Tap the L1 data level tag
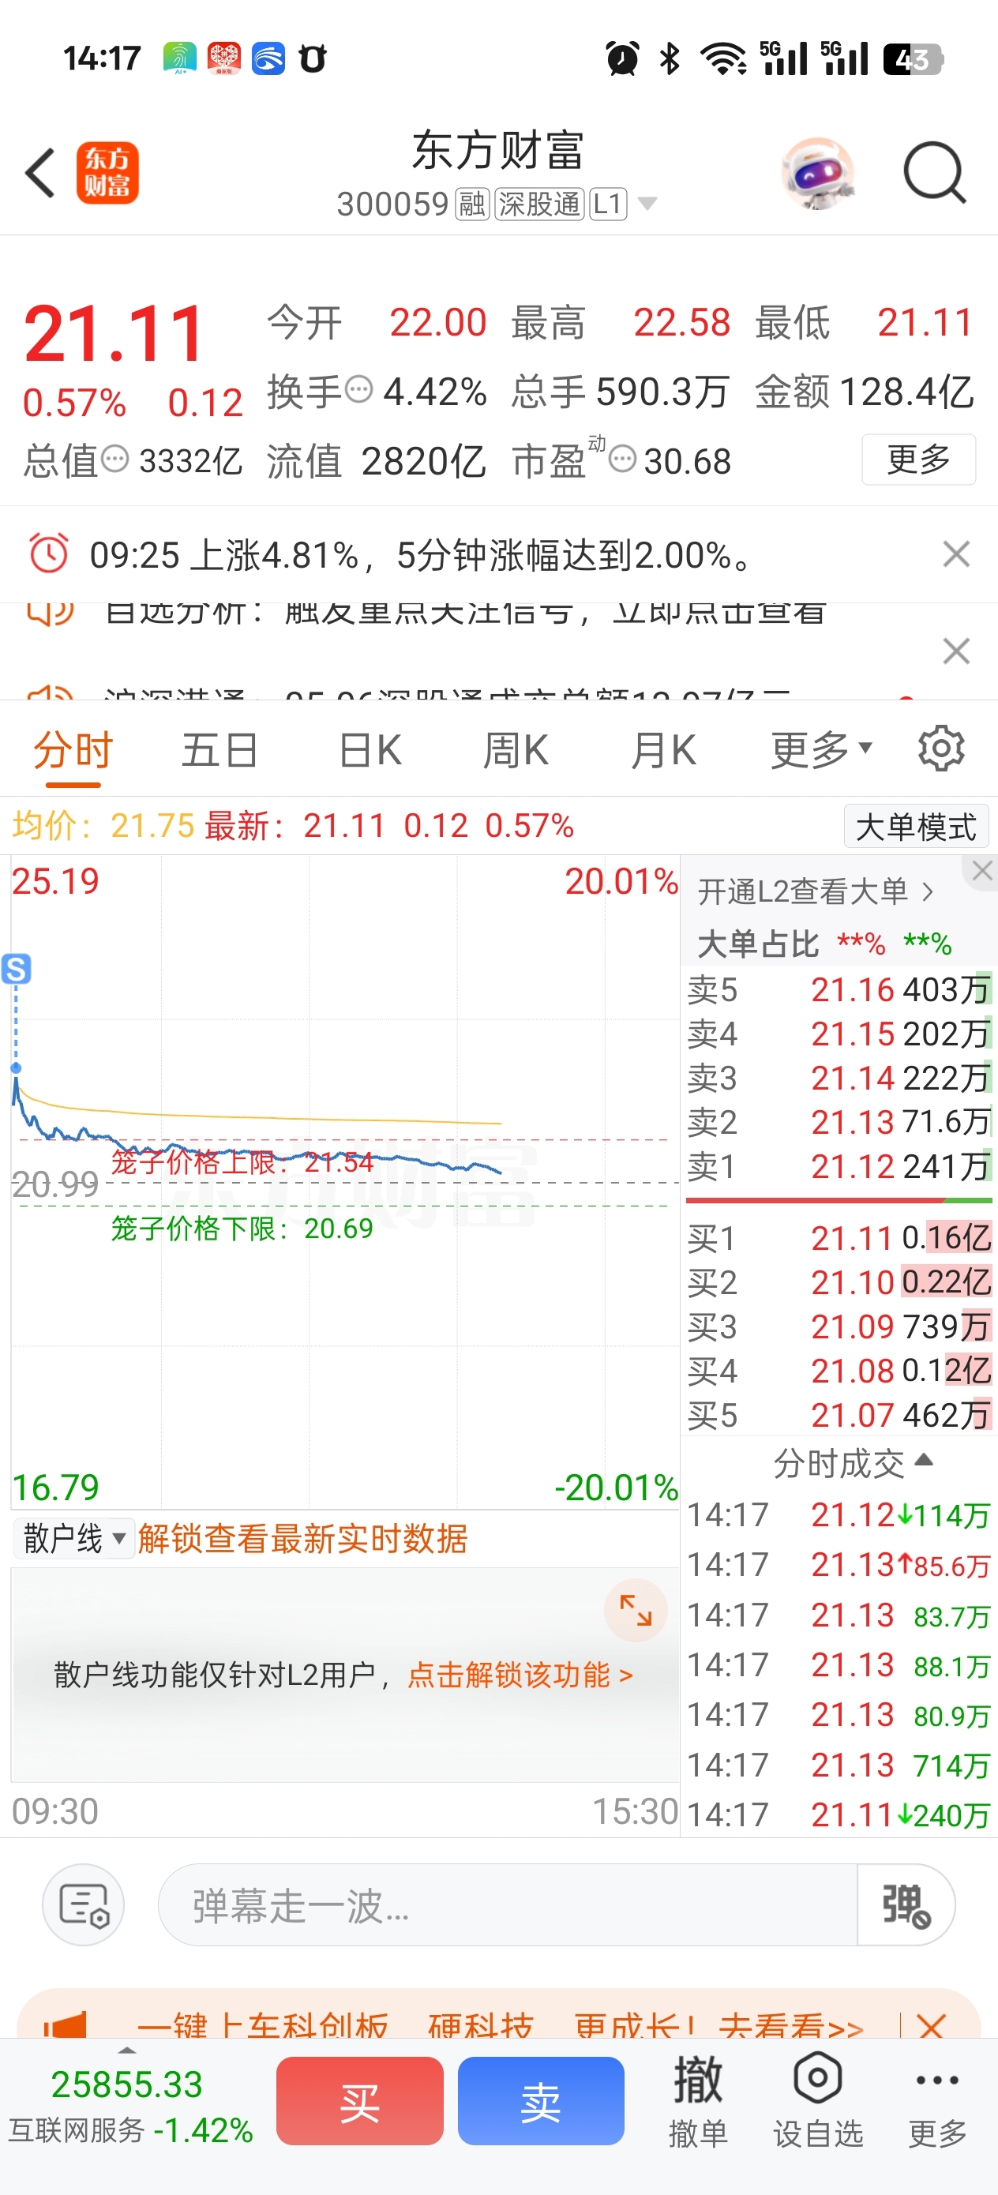This screenshot has height=2195, width=998. coord(609,204)
